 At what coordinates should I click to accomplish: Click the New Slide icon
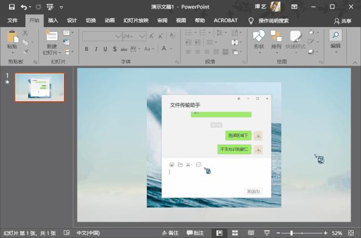point(51,36)
